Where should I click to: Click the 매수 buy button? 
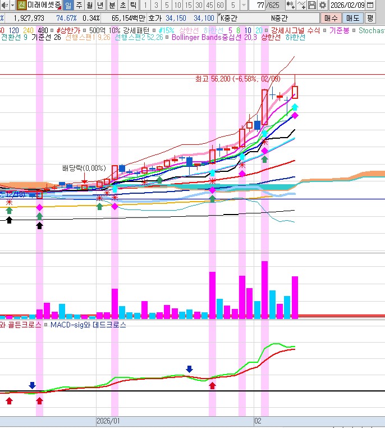[331, 19]
